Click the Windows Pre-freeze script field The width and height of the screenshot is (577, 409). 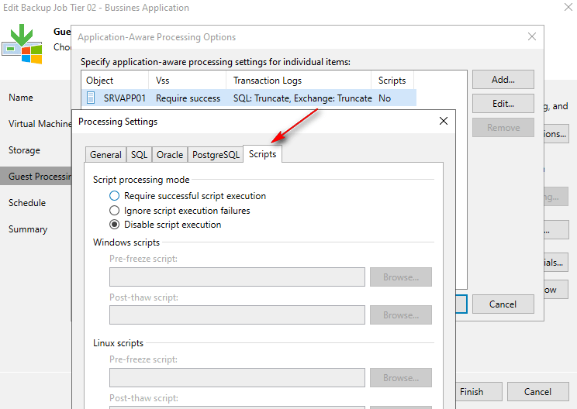click(237, 277)
